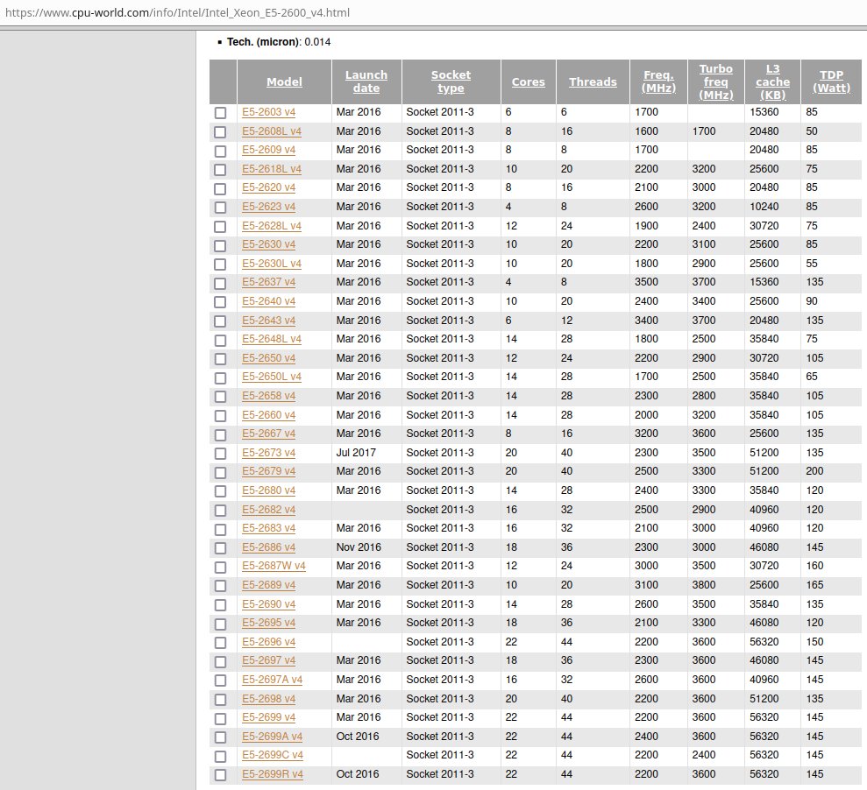Image resolution: width=867 pixels, height=790 pixels.
Task: Open the E5-2650L v4 link
Action: pyautogui.click(x=272, y=377)
